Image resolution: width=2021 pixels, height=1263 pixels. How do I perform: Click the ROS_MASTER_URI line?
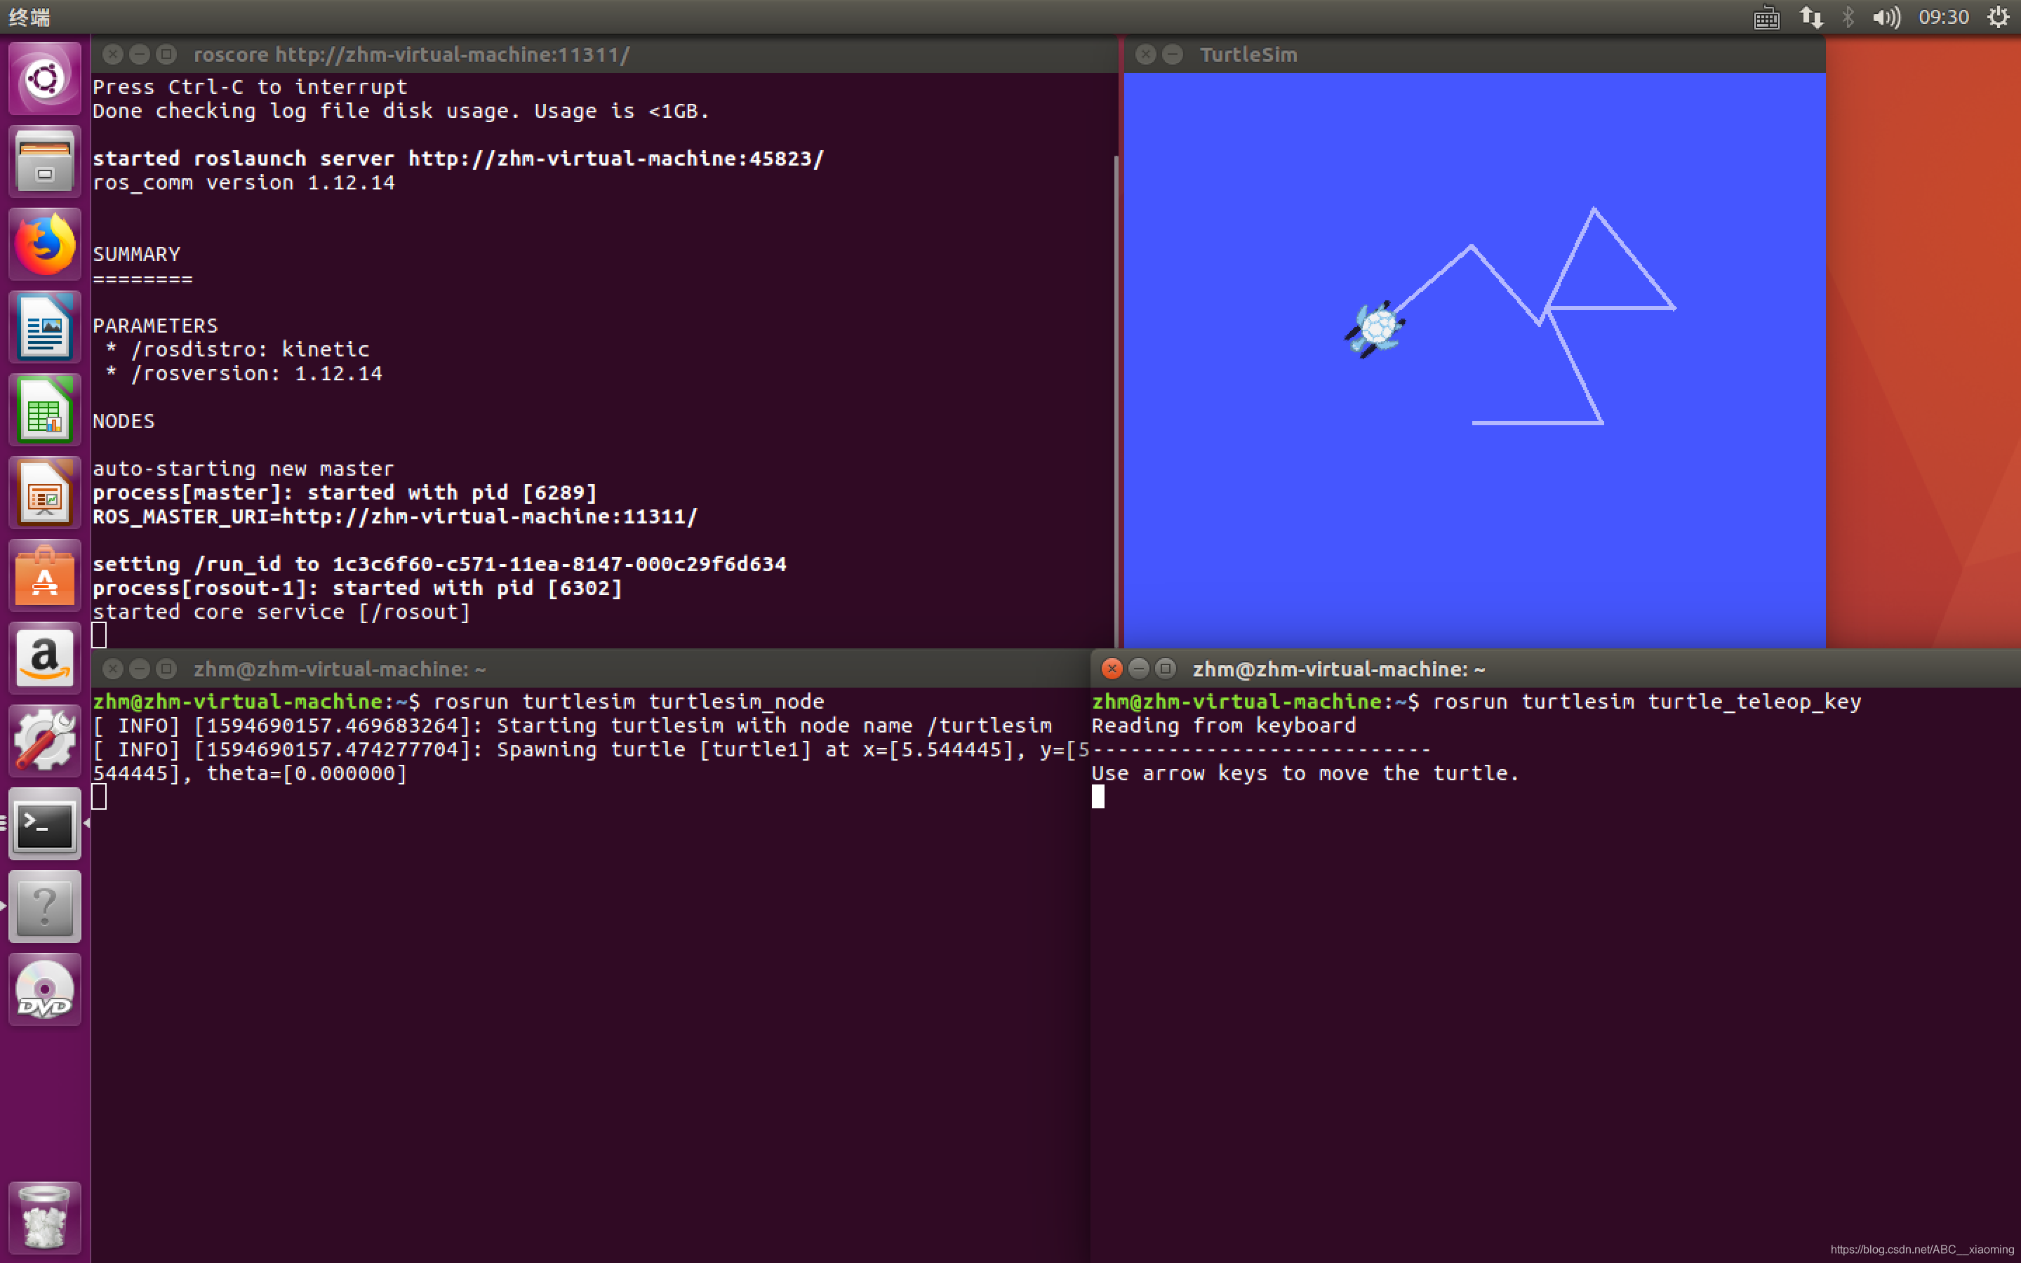point(395,517)
